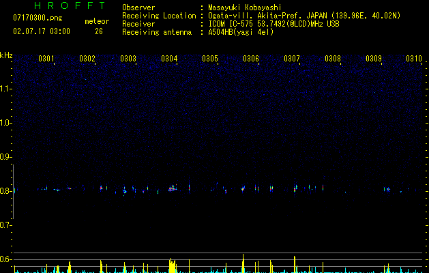Click the 1.0 frequency axis label

coord(5,123)
